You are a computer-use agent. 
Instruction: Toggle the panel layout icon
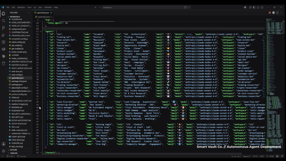coord(258,7)
